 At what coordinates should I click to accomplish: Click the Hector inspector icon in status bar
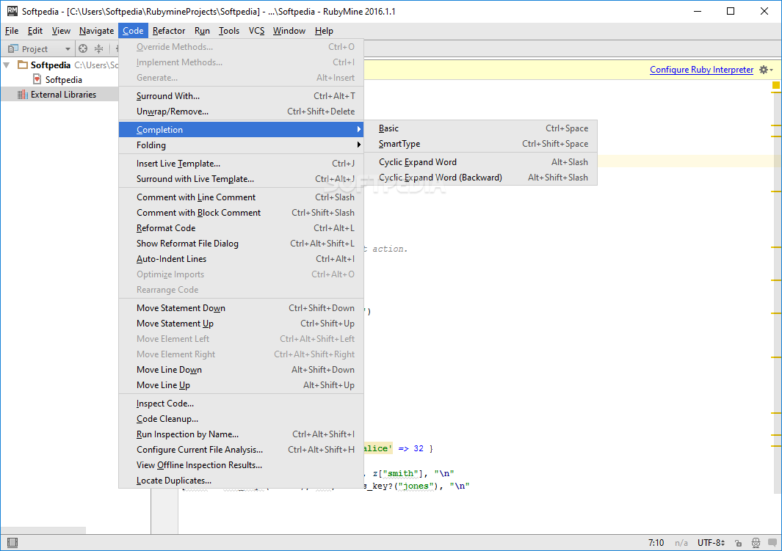(x=756, y=543)
